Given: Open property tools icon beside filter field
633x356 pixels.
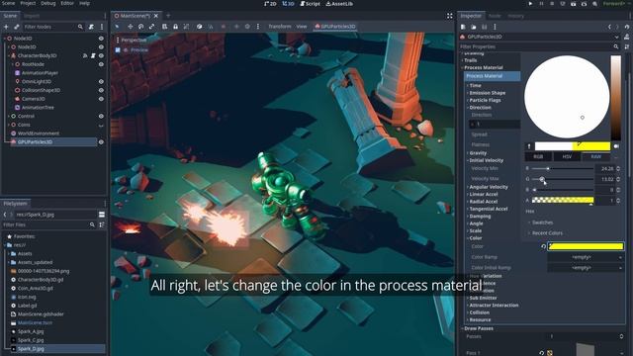Looking at the screenshot, I should [627, 46].
